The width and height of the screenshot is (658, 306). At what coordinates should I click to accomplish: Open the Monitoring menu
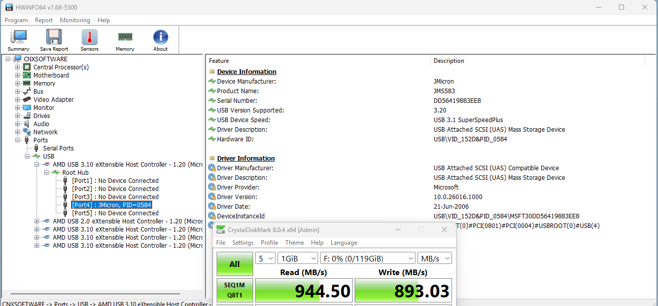coord(75,20)
